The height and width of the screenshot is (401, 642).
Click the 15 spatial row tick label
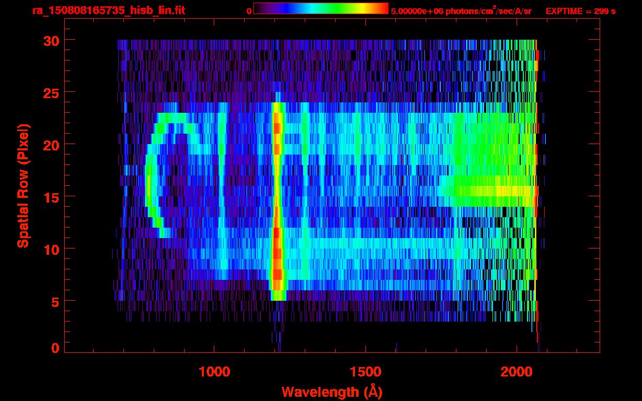click(51, 197)
